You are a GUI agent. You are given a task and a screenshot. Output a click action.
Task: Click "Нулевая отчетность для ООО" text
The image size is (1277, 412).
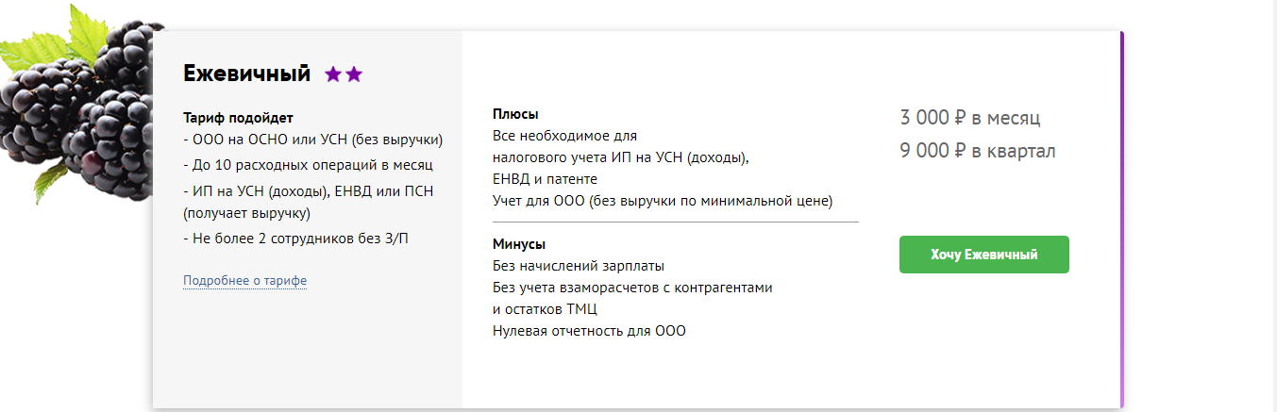[x=589, y=331]
